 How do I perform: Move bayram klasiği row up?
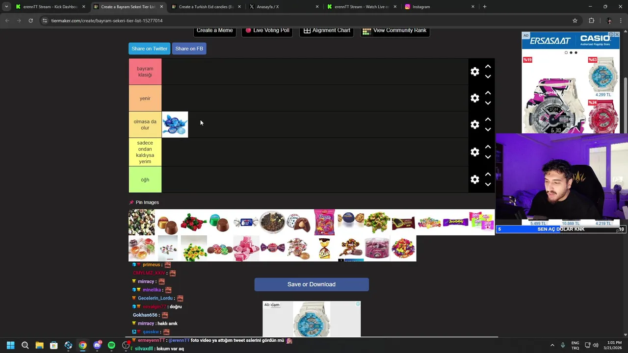pyautogui.click(x=488, y=66)
